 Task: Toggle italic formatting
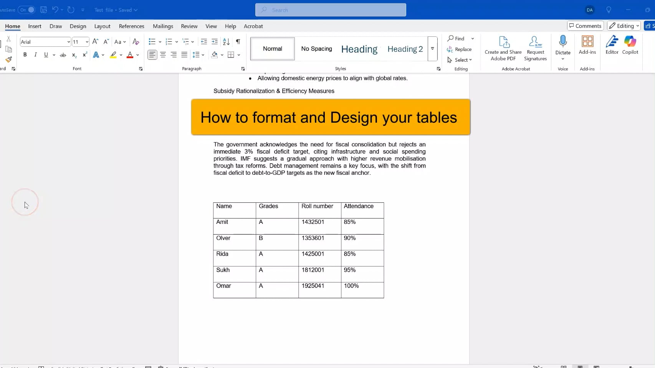click(35, 55)
